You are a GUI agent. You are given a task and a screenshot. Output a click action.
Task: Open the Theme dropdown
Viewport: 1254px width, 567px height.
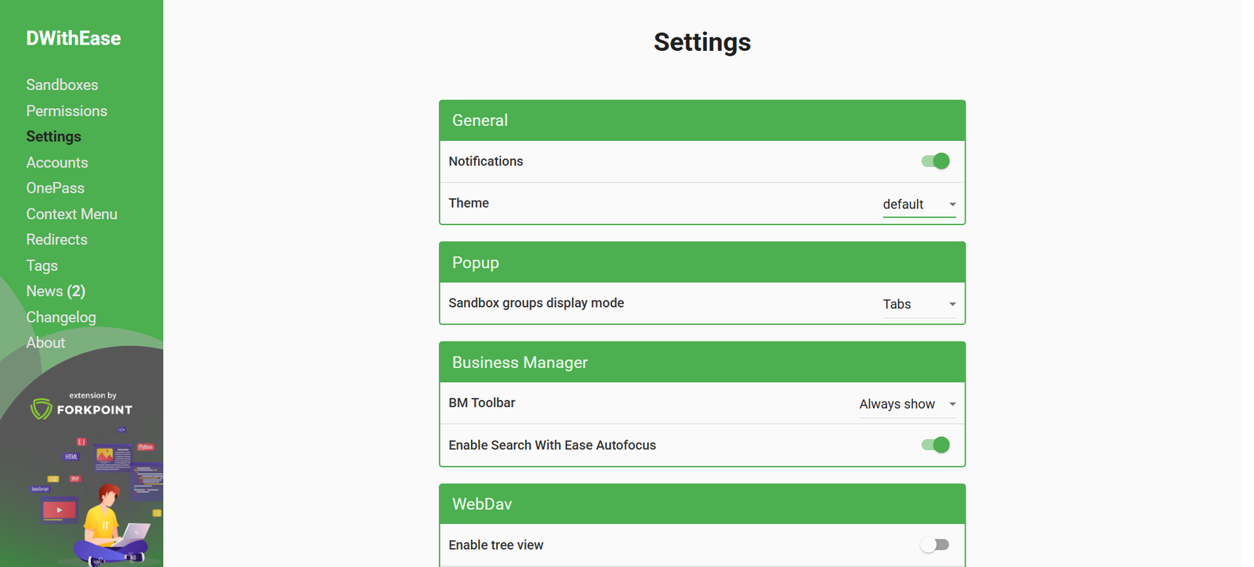[919, 204]
